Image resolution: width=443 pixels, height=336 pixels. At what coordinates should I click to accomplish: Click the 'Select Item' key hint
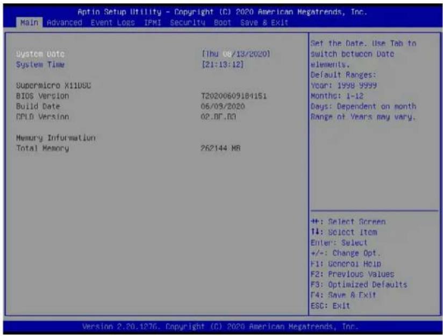click(344, 232)
